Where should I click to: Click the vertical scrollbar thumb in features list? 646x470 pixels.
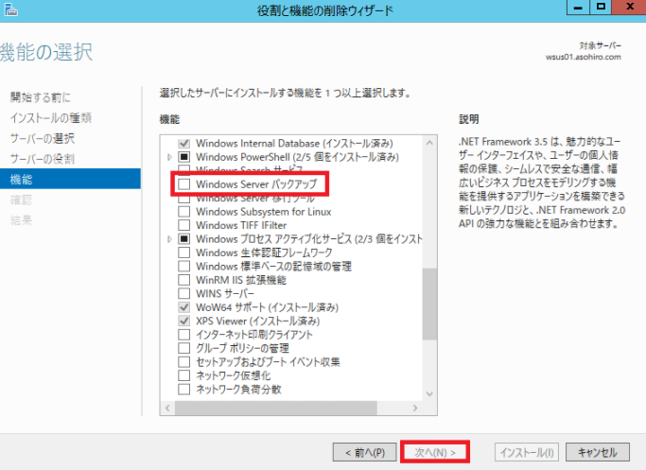pos(429,304)
